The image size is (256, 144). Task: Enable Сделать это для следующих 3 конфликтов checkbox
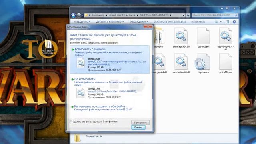coord(71,122)
